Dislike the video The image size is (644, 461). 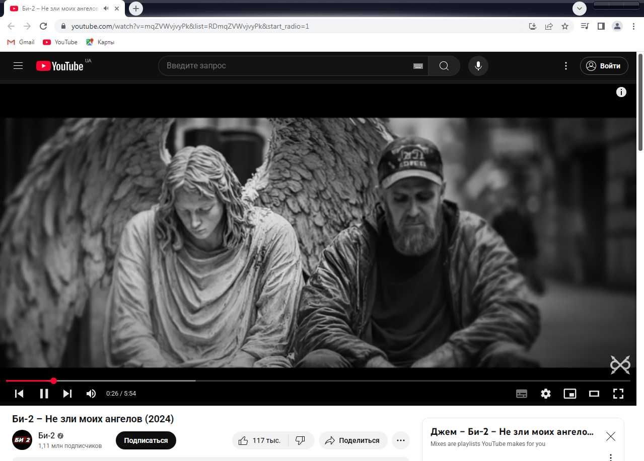point(301,440)
